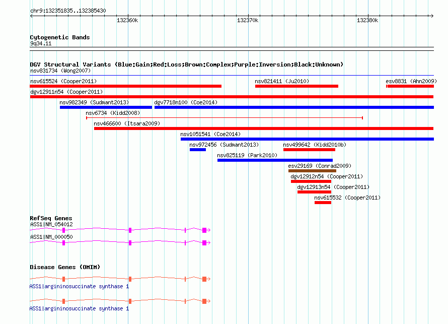448x324 pixels.
Task: Select the dgv12913n54 (Cooper2011) red bar
Action: [x=314, y=192]
